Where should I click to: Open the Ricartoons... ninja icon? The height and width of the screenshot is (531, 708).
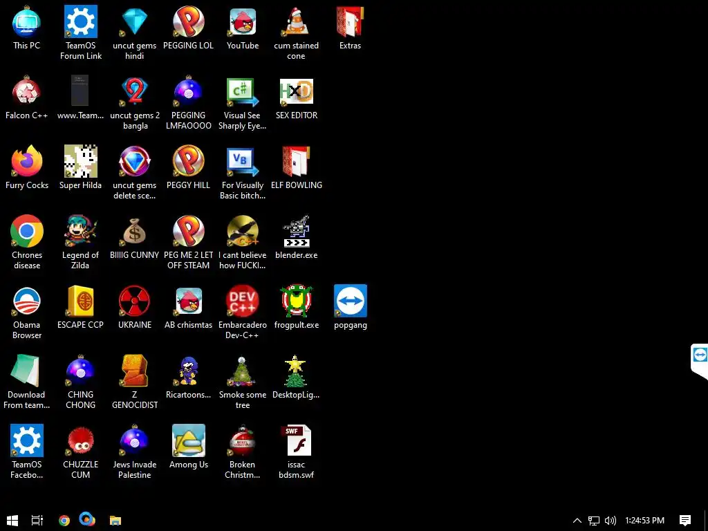[x=188, y=371]
